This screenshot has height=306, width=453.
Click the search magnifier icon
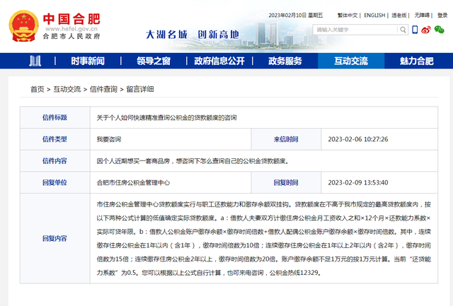(x=403, y=30)
